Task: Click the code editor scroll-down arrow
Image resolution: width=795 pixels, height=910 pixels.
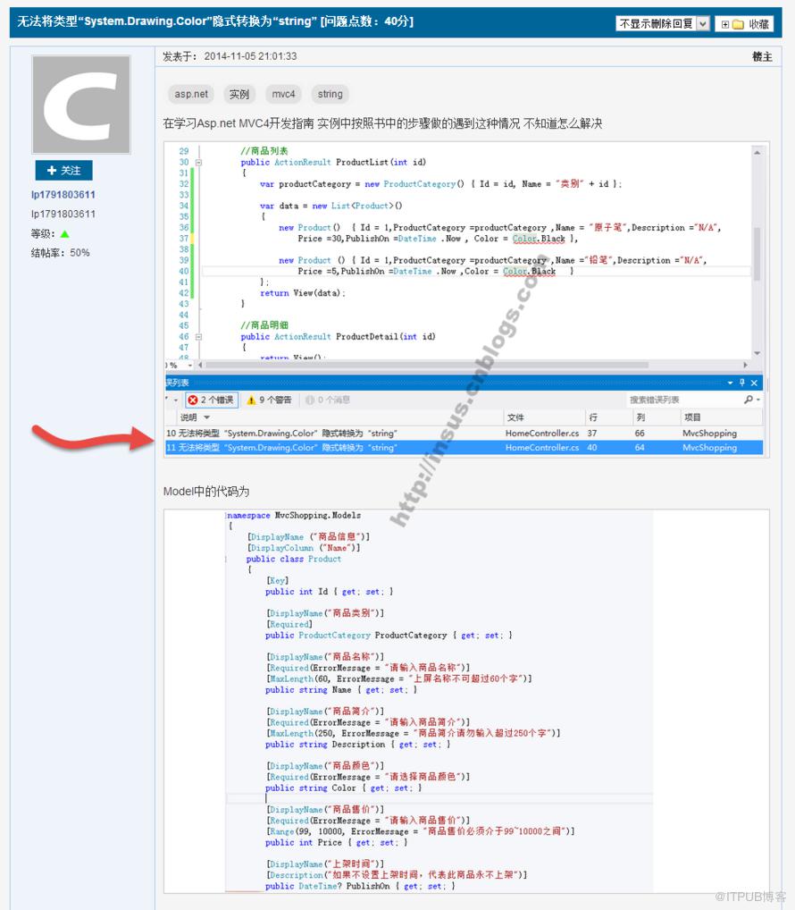Action: 757,353
